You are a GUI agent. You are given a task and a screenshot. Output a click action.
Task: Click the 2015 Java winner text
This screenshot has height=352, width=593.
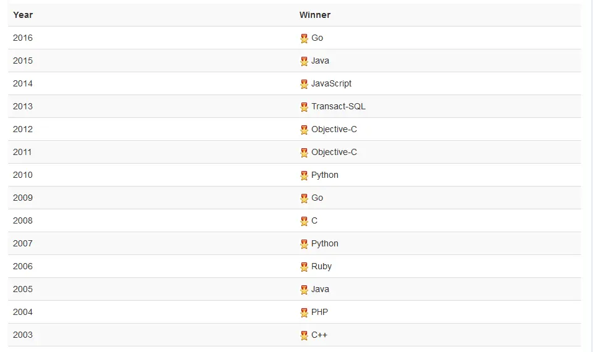click(x=320, y=61)
